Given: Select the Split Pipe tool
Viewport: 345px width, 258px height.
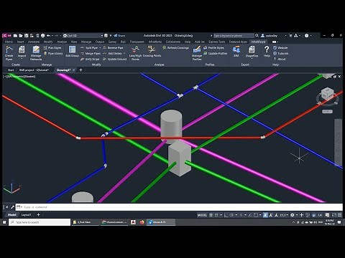Looking at the screenshot, I should (89, 48).
